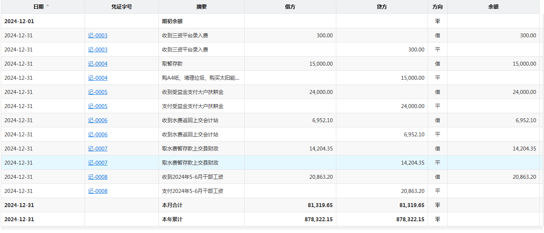544x233 pixels.
Task: Open voucher 记-0007 in the highlighted row
Action: tap(98, 163)
